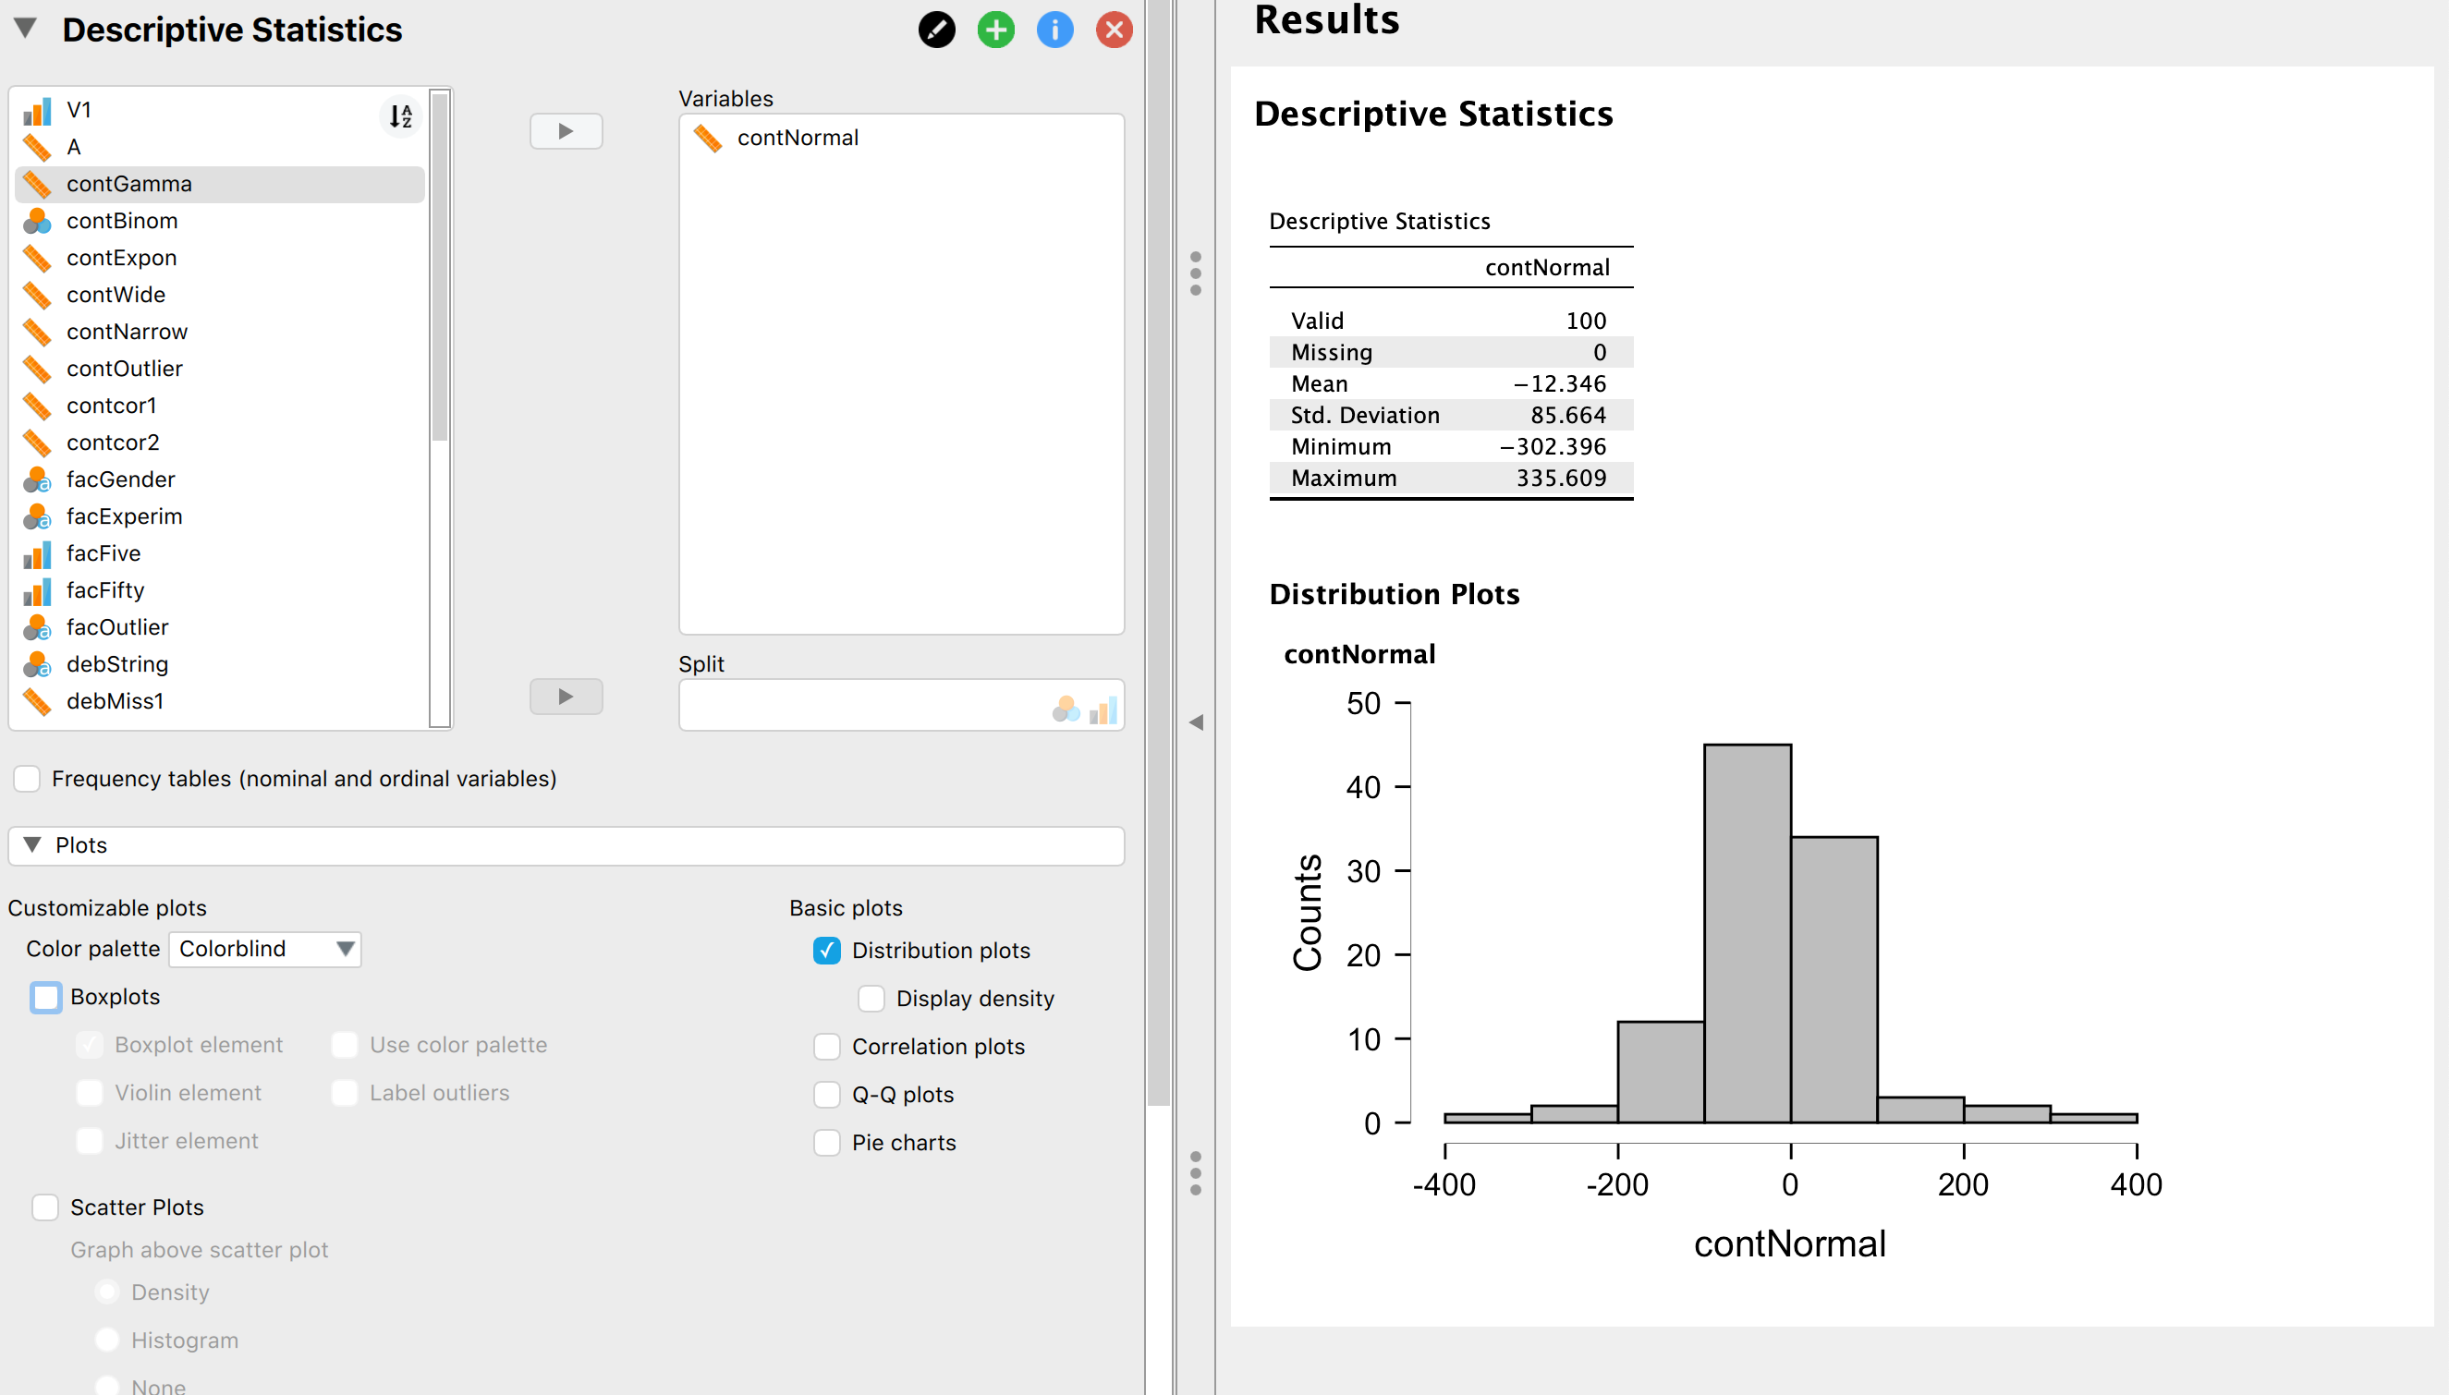Enable Pie charts

click(826, 1142)
